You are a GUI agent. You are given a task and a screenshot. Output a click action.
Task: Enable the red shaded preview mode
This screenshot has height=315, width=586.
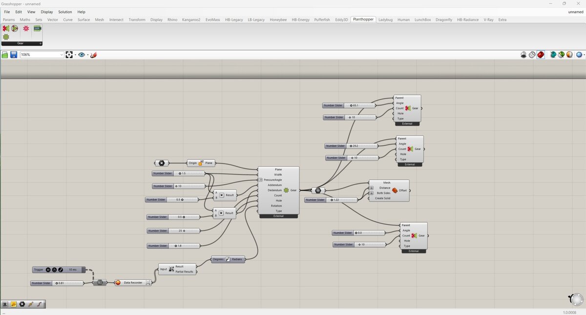[541, 55]
